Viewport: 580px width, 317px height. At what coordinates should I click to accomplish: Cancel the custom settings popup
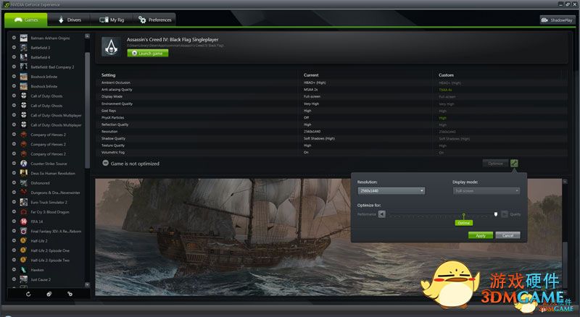(508, 235)
